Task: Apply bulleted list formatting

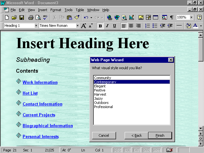Action: point(155,25)
